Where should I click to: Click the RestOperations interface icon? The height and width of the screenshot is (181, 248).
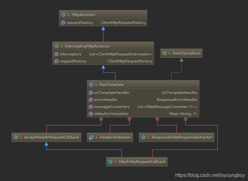pyautogui.click(x=165, y=53)
